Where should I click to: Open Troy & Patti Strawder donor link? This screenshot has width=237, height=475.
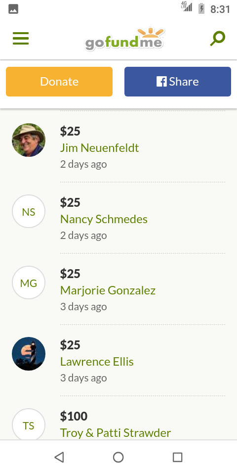pos(116,432)
